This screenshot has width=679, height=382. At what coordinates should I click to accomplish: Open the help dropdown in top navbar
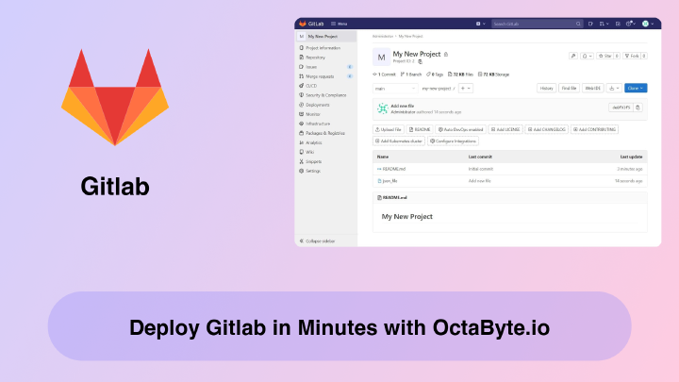tap(631, 24)
